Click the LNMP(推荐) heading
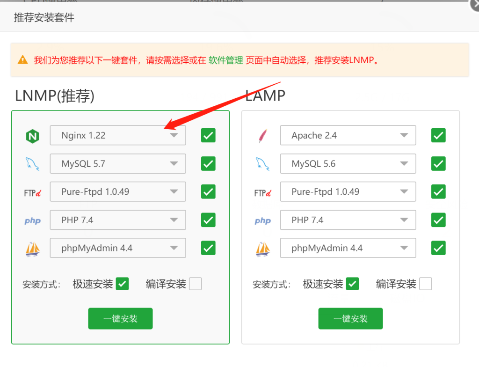Screen dimensions: 479x367 [x=55, y=95]
